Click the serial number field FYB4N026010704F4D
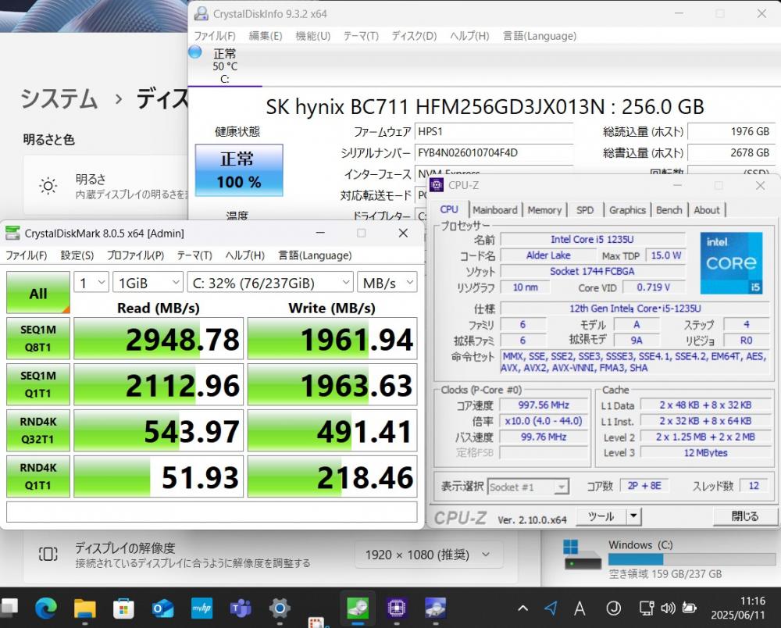 [494, 152]
